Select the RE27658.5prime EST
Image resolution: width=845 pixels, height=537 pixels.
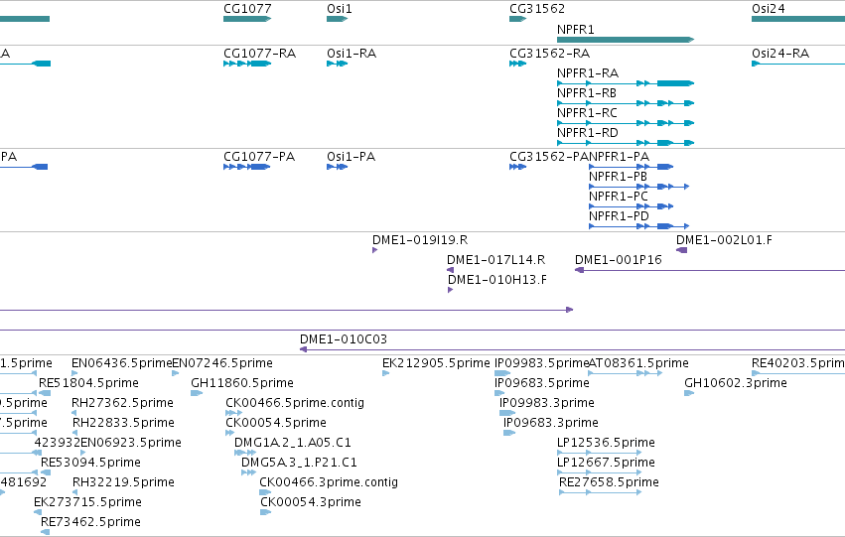(601, 491)
